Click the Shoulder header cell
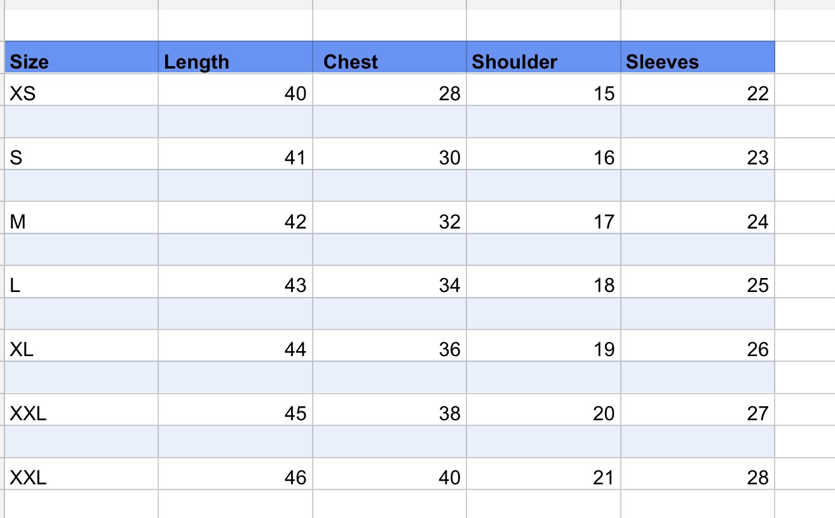This screenshot has width=835, height=518. coord(543,58)
